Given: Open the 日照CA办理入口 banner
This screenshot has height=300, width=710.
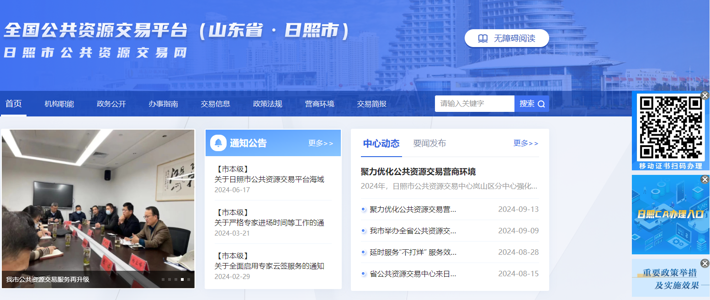Looking at the screenshot, I should [x=670, y=214].
